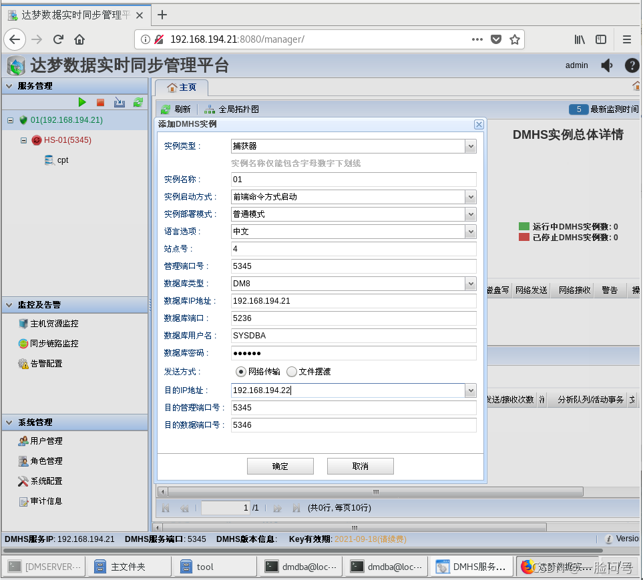The image size is (643, 580).
Task: Close the Add DMHS instance dialog
Action: 479,125
